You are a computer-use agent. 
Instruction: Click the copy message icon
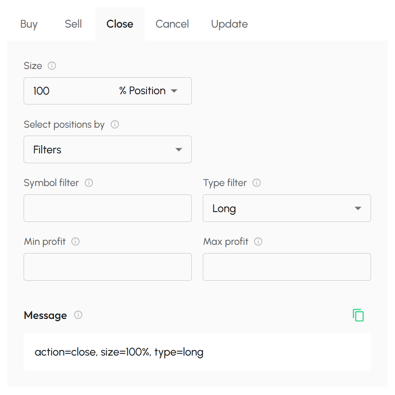pyautogui.click(x=358, y=315)
